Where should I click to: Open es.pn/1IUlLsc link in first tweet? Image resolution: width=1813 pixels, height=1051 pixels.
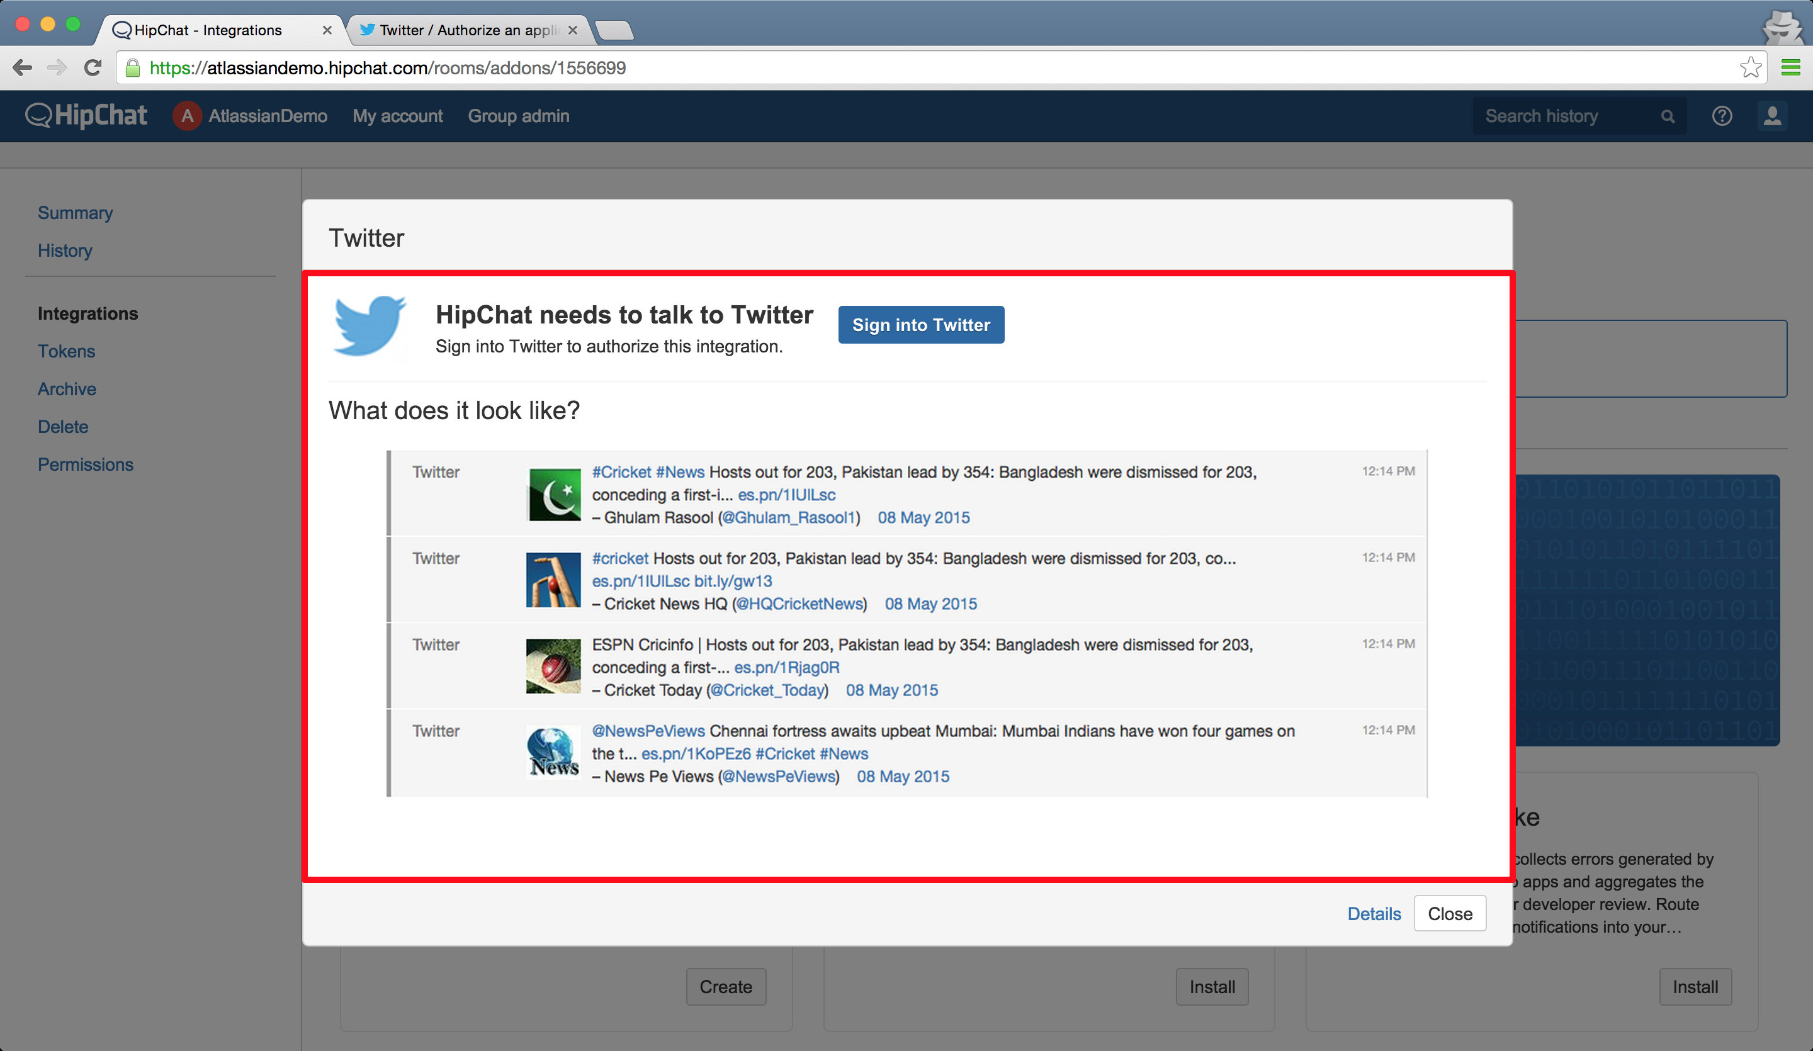(786, 495)
